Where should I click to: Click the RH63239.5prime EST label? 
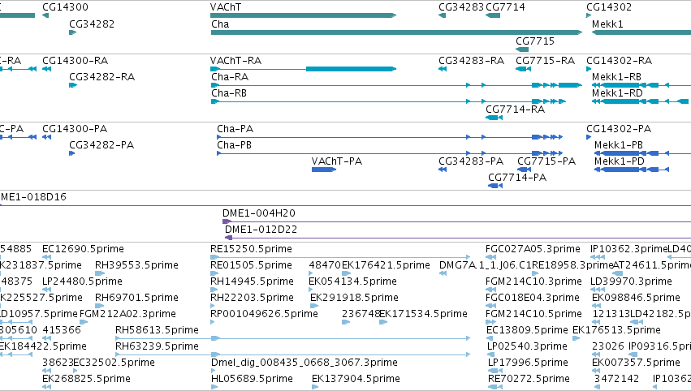[158, 346]
